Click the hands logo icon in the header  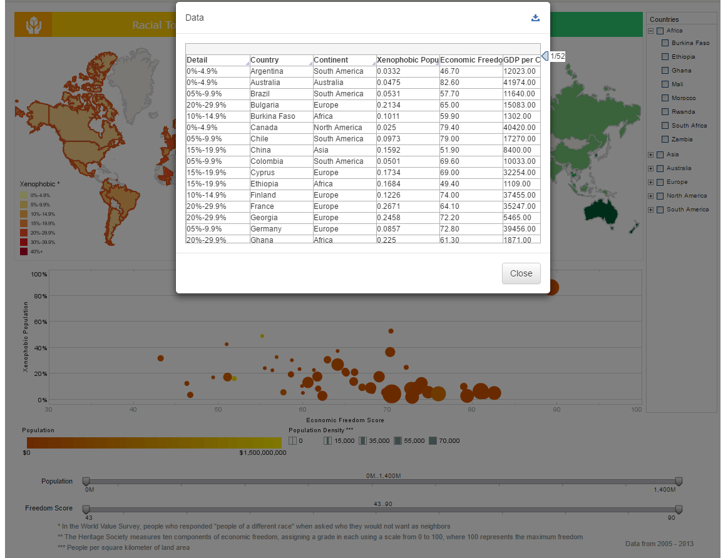pos(33,25)
